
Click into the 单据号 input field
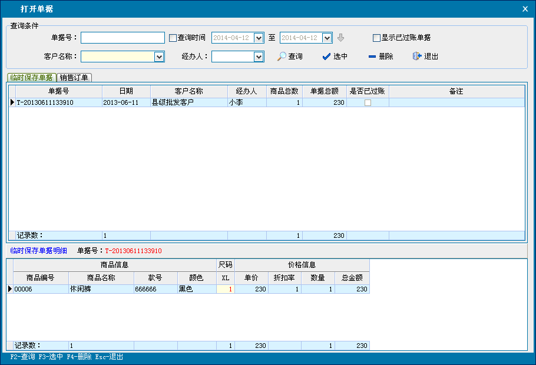[123, 38]
